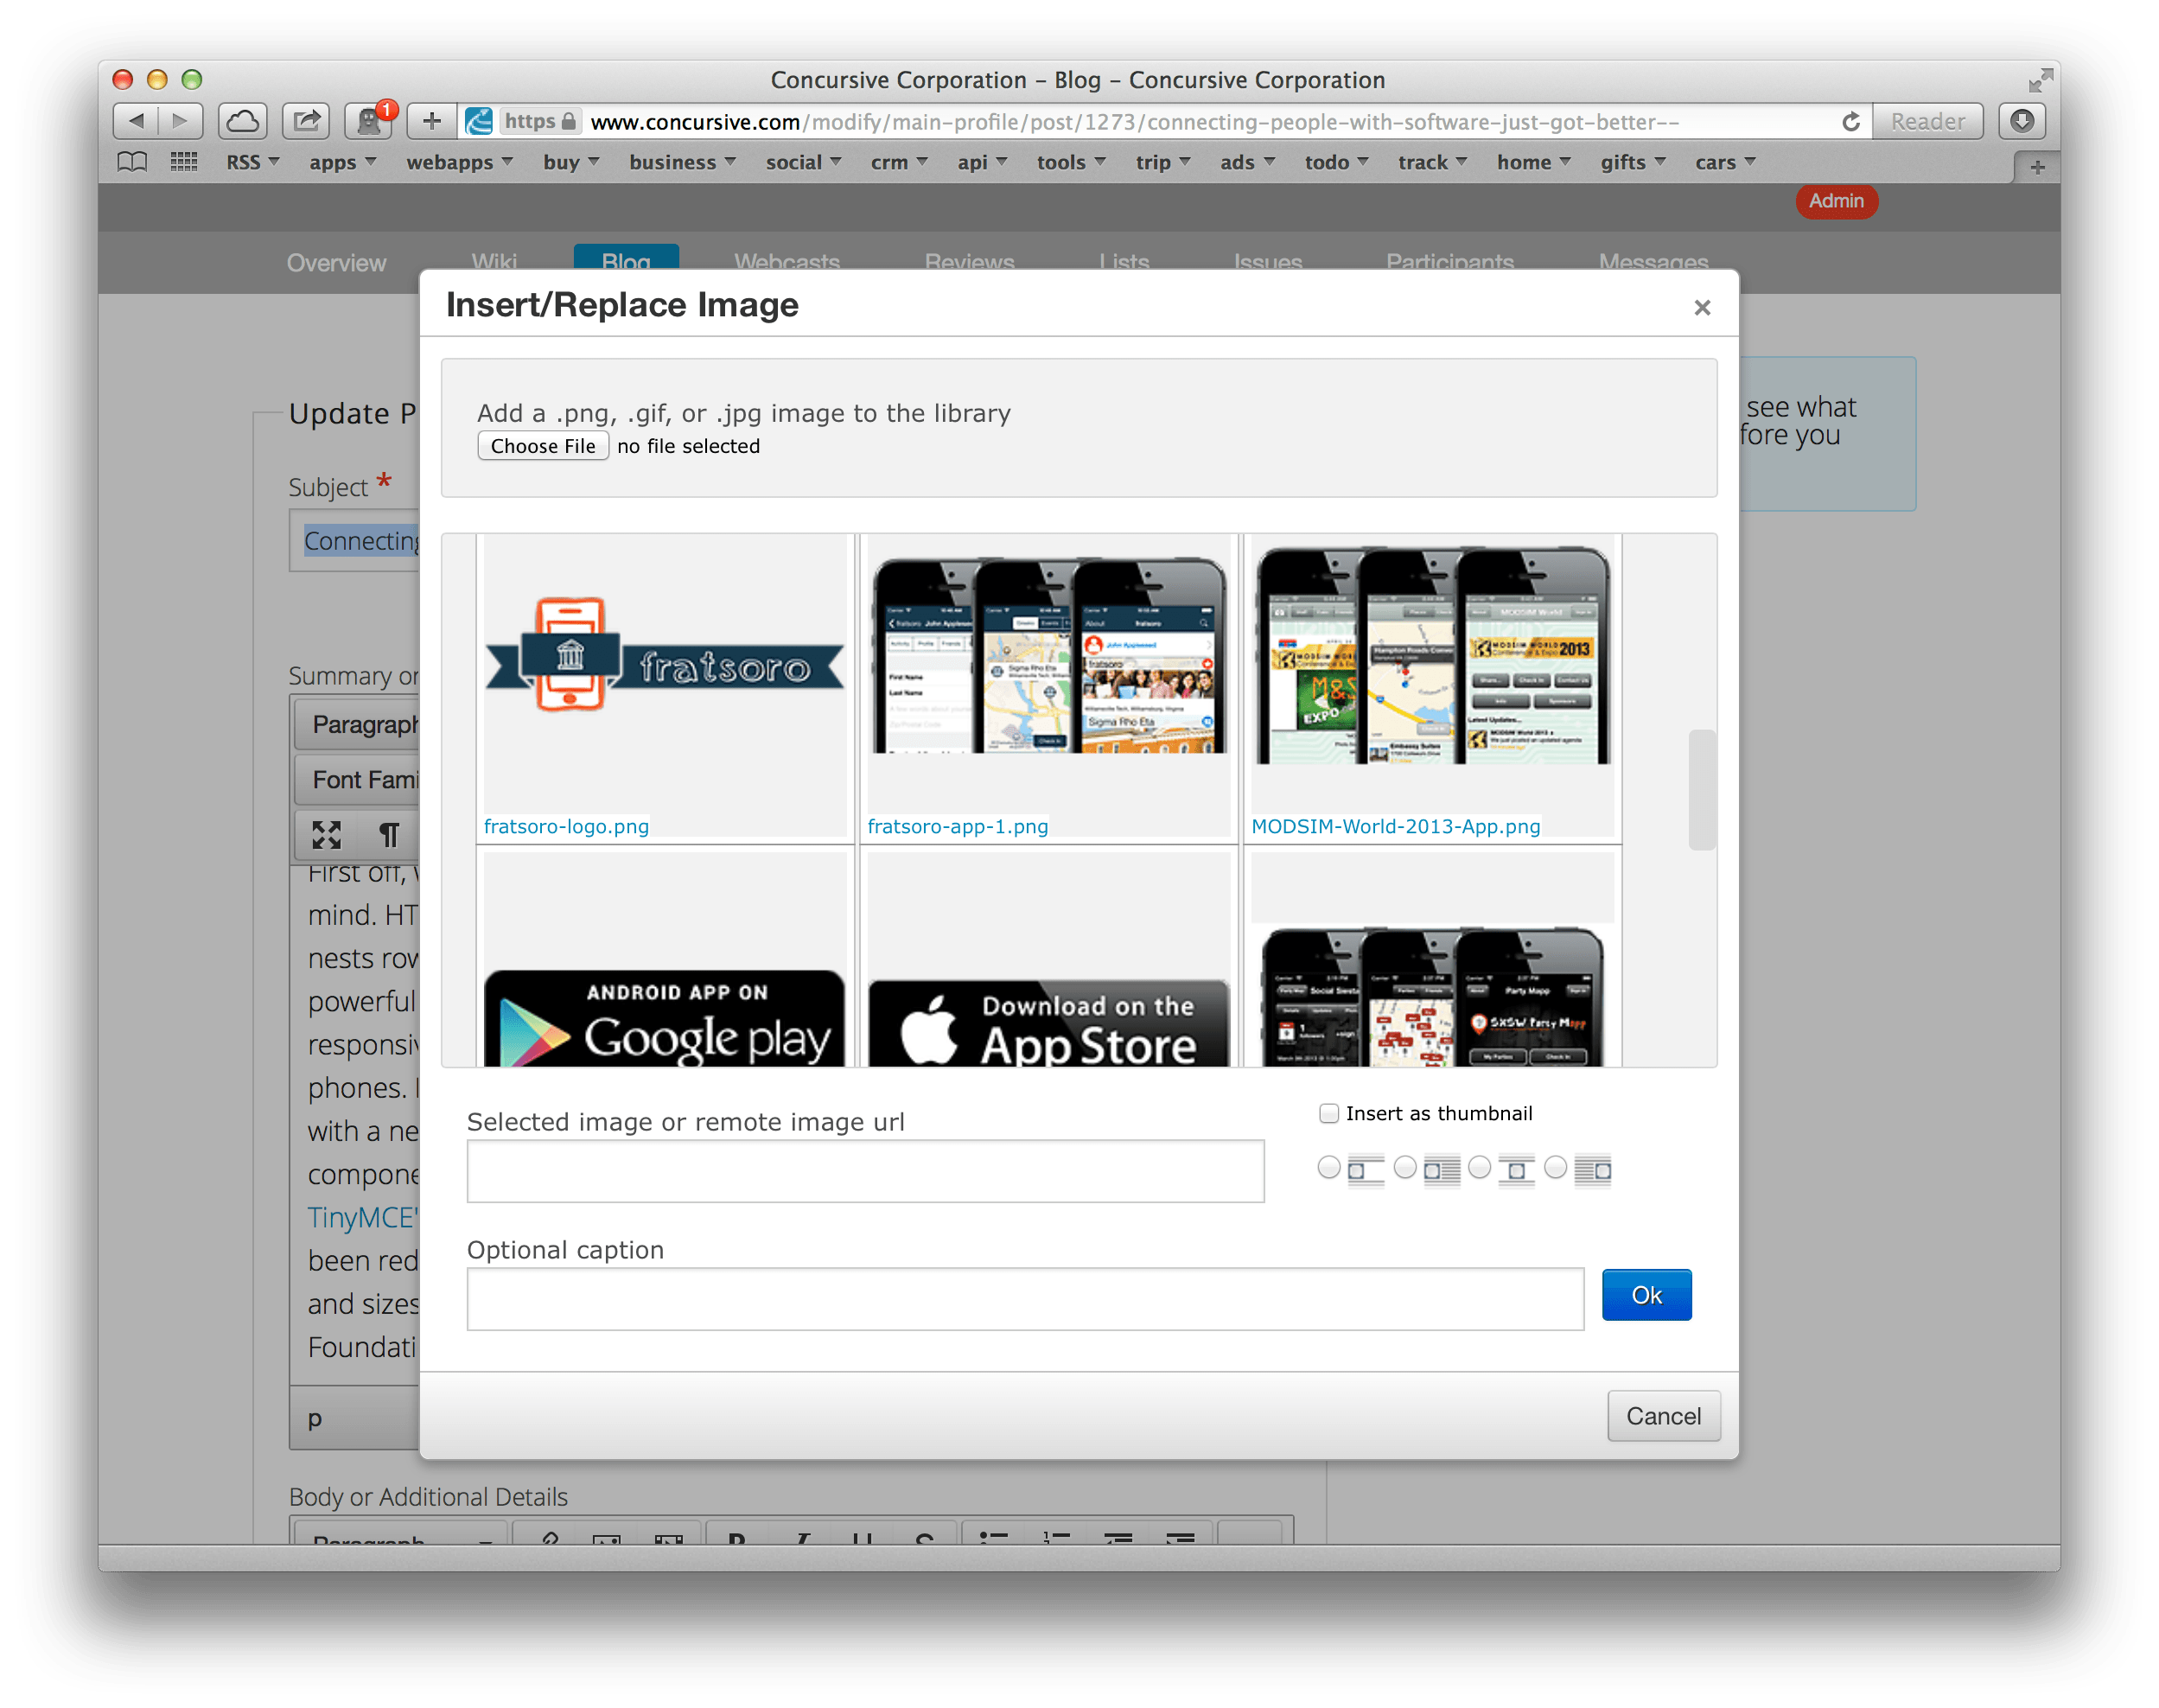This screenshot has height=1708, width=2159.
Task: Expand the social bookmarks folder
Action: (803, 162)
